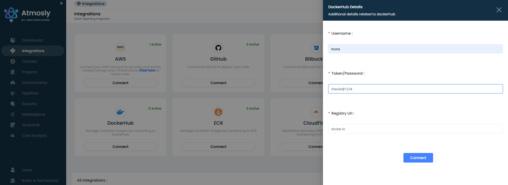
Task: Open the Dashboard menu item
Action: pos(32,40)
